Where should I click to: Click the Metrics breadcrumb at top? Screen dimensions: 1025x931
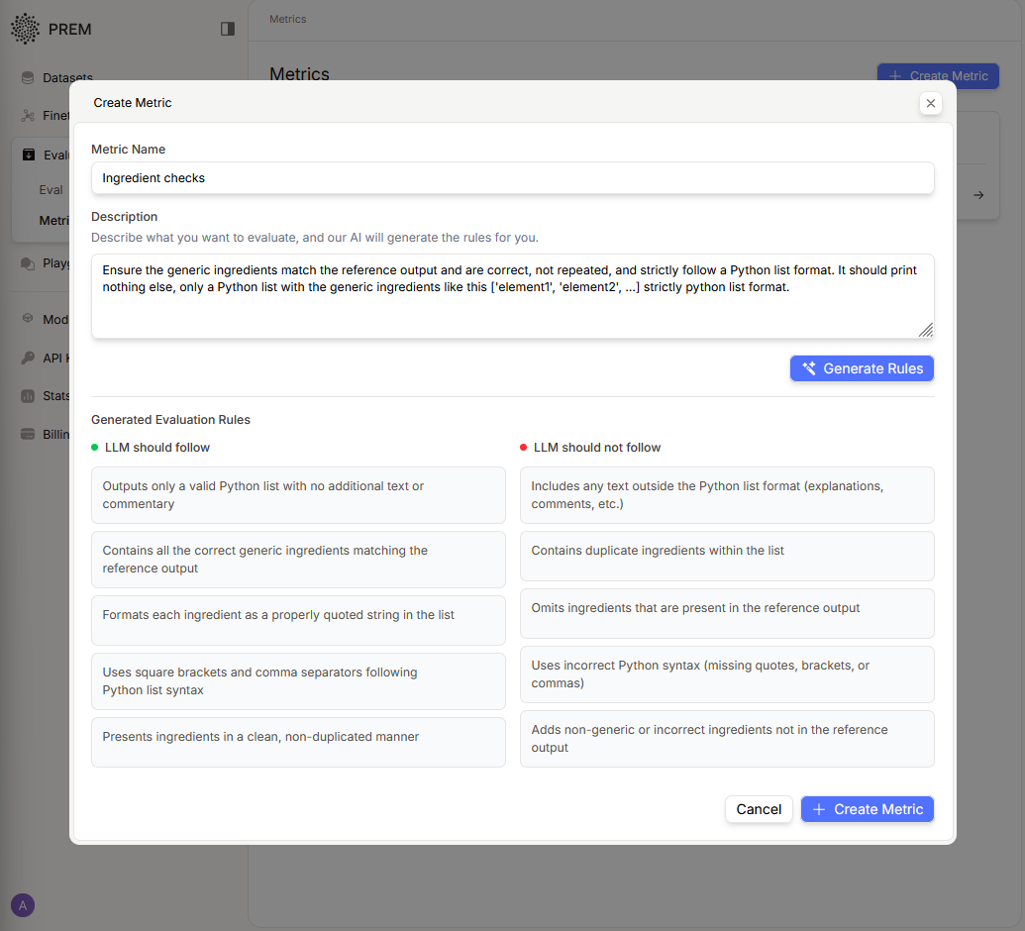[x=290, y=19]
